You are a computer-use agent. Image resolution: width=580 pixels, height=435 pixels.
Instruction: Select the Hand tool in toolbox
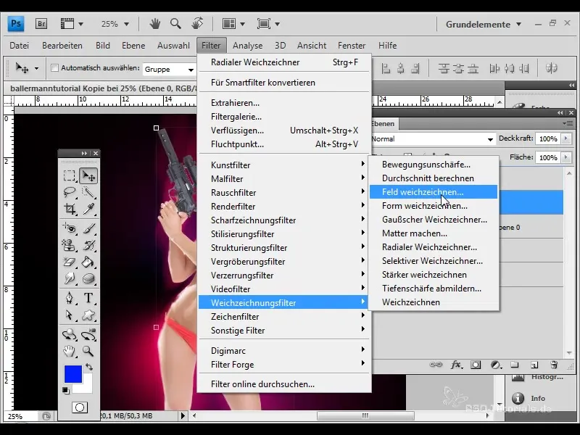[x=70, y=351]
